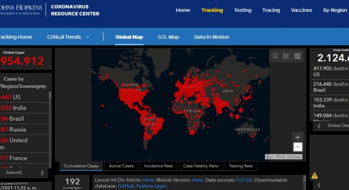Open the By Region menu item
The height and width of the screenshot is (190, 349).
click(x=335, y=10)
